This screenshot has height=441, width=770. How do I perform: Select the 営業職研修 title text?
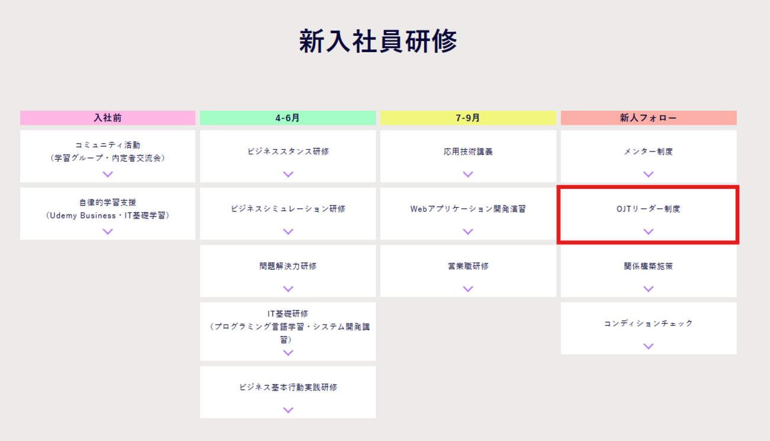468,266
